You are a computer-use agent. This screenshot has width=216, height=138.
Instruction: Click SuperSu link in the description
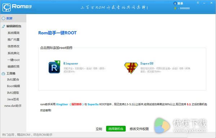coord(93,104)
